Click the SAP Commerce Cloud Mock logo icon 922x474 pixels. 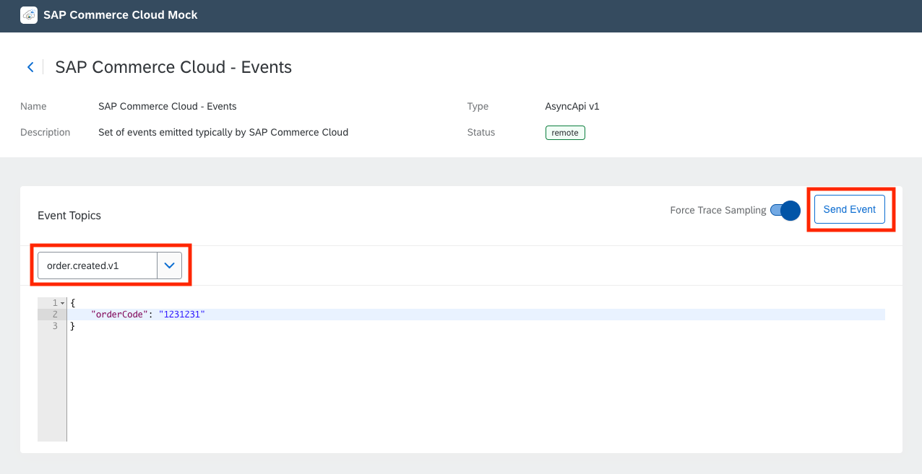[x=29, y=14]
